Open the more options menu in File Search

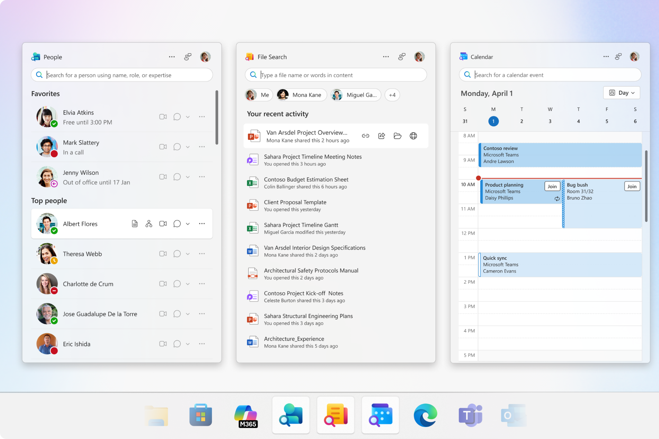pyautogui.click(x=386, y=57)
